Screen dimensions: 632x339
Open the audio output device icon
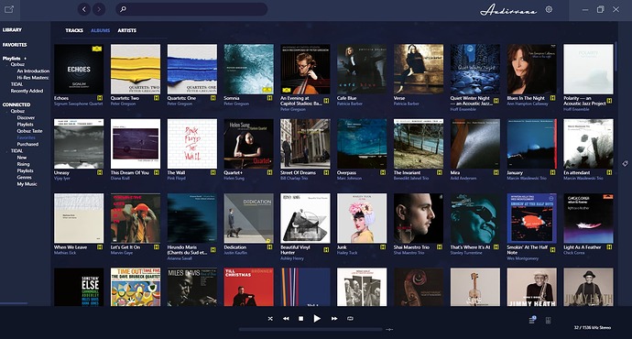(548, 321)
